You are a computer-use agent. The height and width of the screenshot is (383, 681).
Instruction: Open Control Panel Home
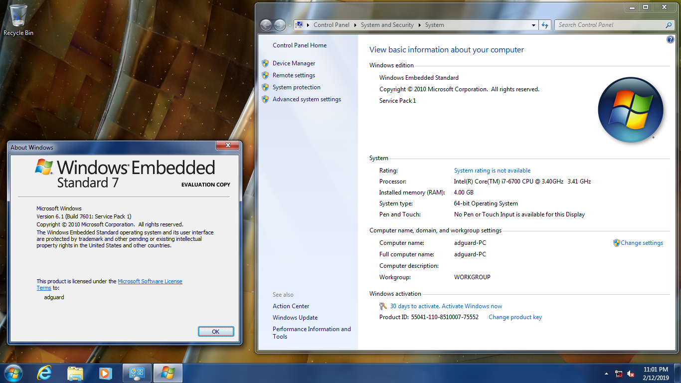(300, 45)
